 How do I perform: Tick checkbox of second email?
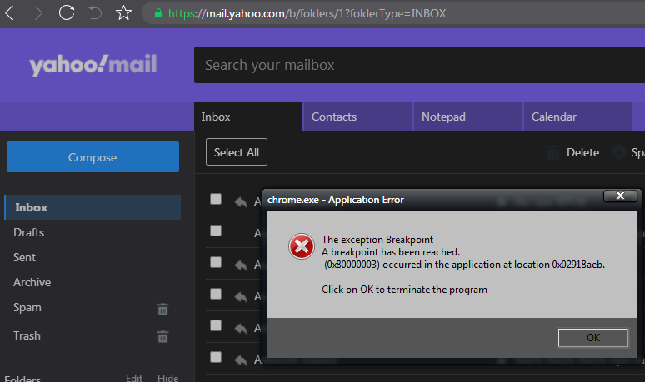[x=216, y=231]
